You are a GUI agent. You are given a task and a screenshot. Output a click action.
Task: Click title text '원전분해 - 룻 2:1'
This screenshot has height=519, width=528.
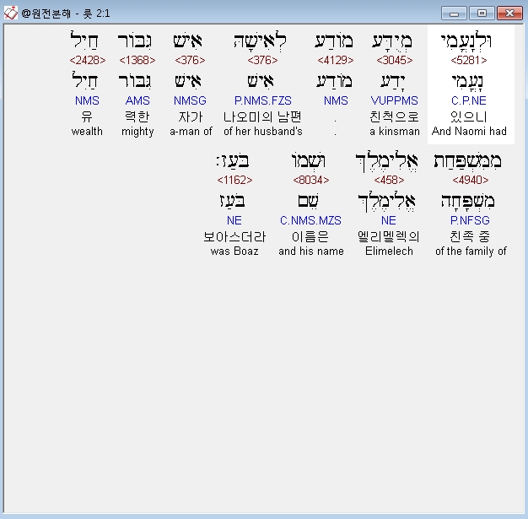pos(66,14)
